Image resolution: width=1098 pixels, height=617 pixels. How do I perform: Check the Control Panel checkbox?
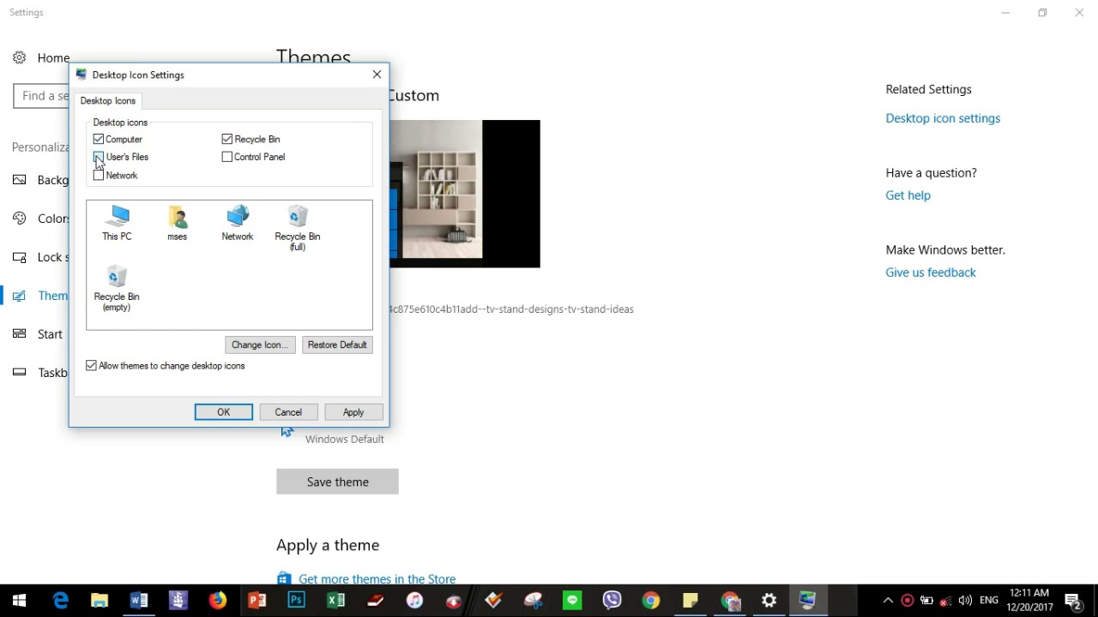(227, 157)
